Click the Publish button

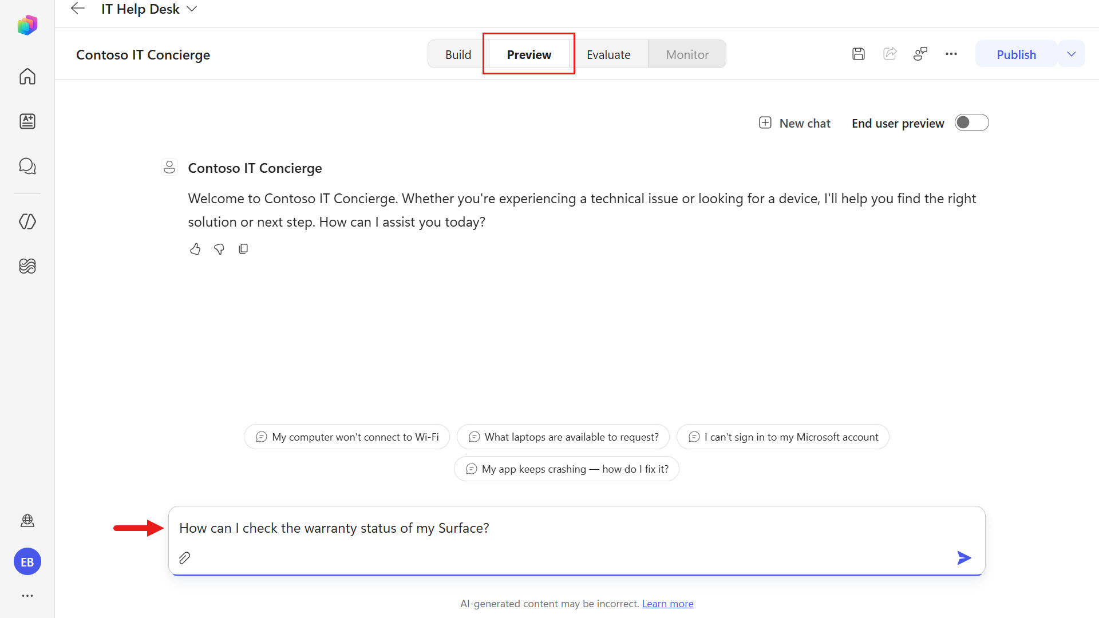point(1016,54)
